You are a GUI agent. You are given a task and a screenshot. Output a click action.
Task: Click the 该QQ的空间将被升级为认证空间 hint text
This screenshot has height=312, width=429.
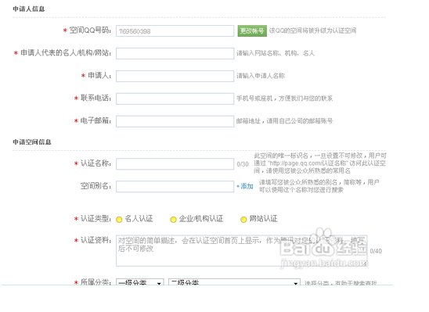[312, 30]
